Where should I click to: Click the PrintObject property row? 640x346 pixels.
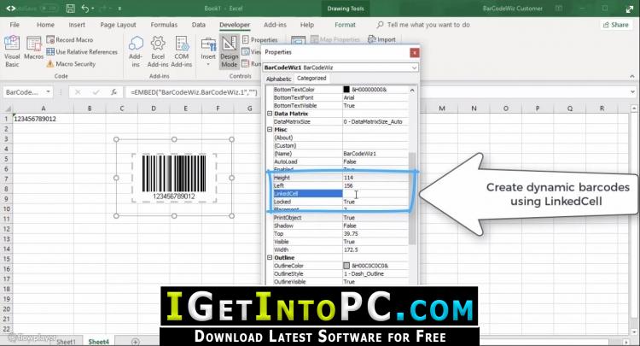[x=340, y=218]
